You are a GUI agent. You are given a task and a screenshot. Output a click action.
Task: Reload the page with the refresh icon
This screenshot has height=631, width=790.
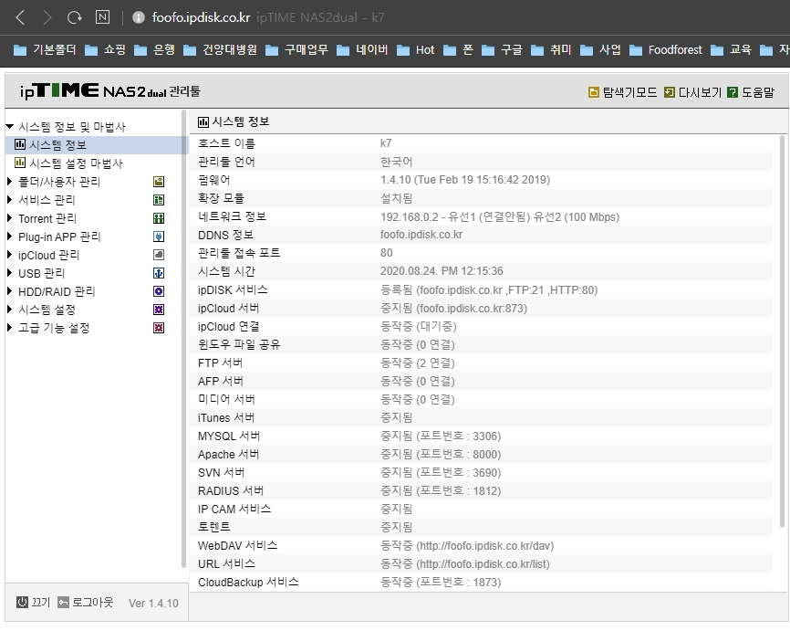pos(75,17)
